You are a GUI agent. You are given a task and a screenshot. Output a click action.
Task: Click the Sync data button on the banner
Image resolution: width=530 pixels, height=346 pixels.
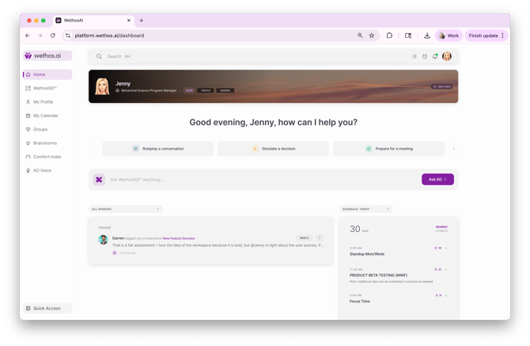441,86
